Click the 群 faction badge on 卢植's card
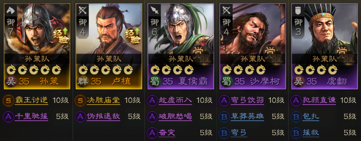 83,81
